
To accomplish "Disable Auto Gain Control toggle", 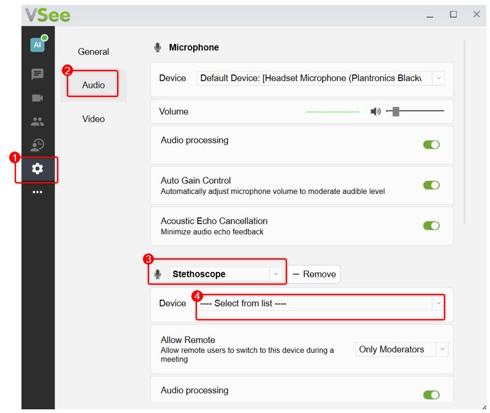I will coord(431,185).
